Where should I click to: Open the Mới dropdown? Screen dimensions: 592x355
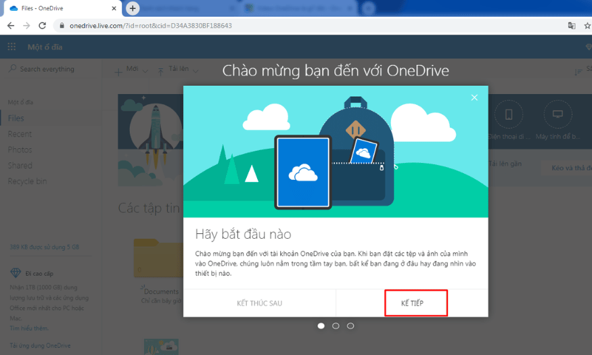pyautogui.click(x=137, y=69)
